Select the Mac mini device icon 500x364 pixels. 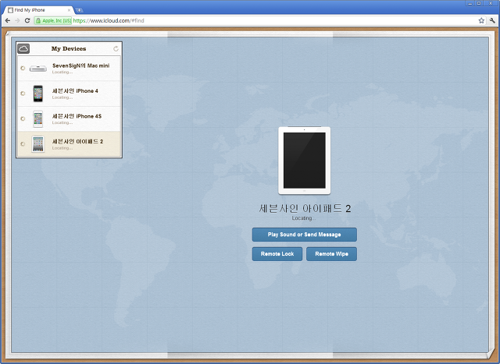tap(38, 68)
